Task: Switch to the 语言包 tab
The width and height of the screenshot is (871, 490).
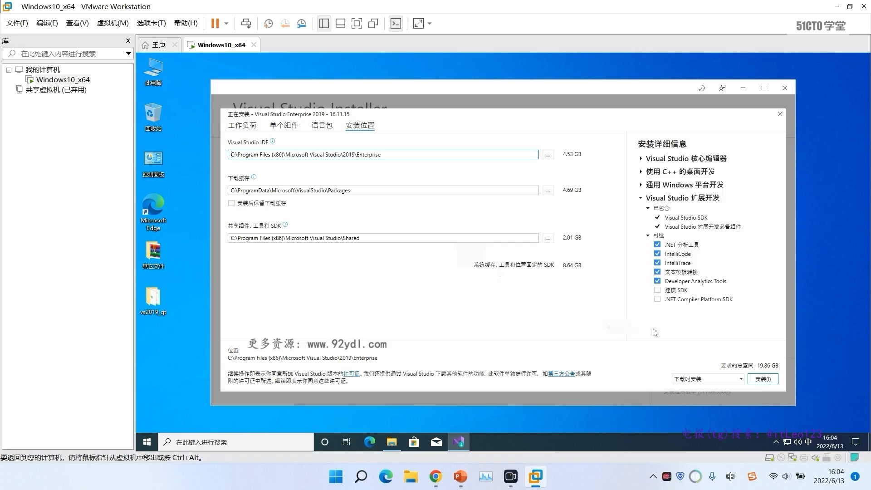Action: tap(322, 125)
